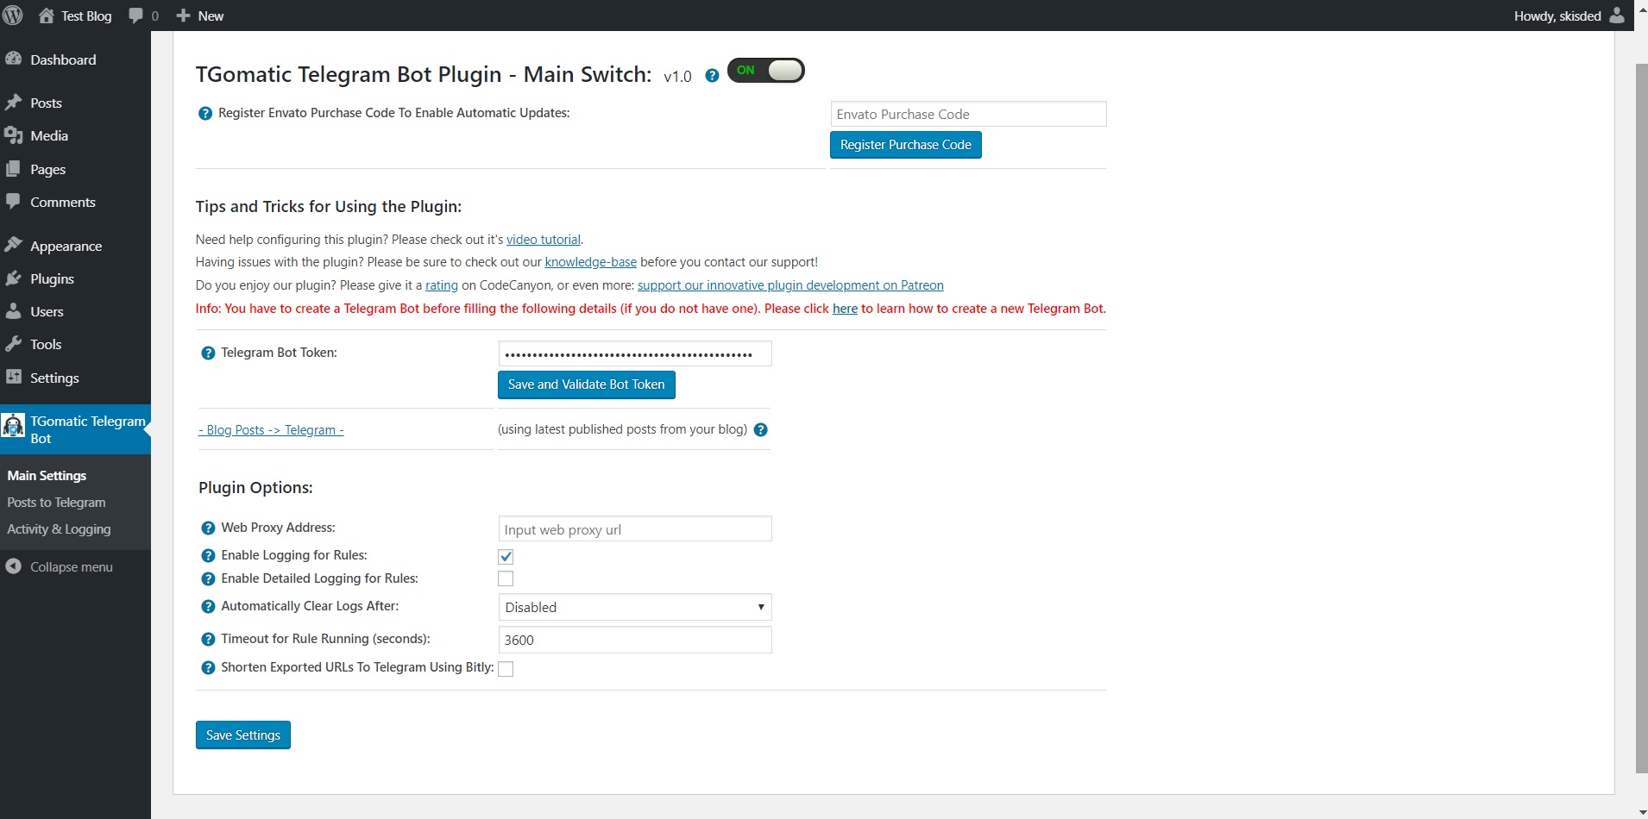Viewport: 1648px width, 819px height.
Task: Check Enable Detailed Logging for Rules checkbox
Action: click(x=506, y=579)
